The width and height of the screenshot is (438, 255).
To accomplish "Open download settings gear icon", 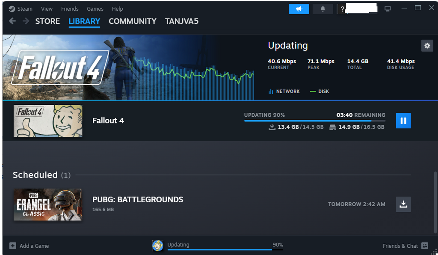I will pyautogui.click(x=427, y=45).
